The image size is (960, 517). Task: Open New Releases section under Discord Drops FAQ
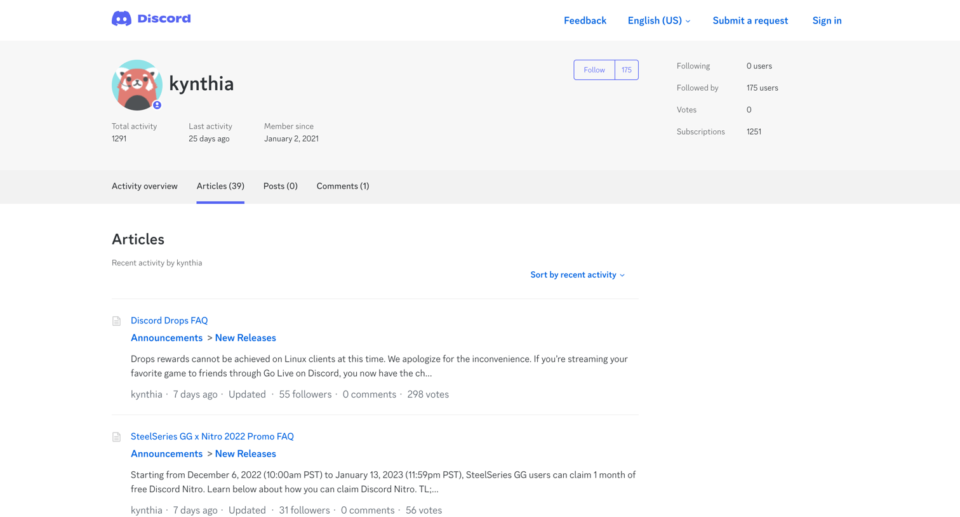click(245, 338)
